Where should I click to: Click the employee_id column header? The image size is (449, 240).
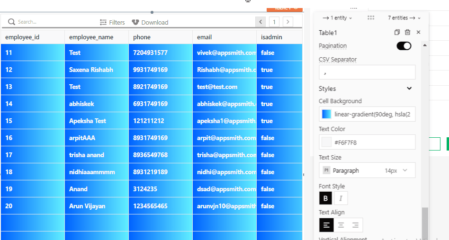(33, 37)
